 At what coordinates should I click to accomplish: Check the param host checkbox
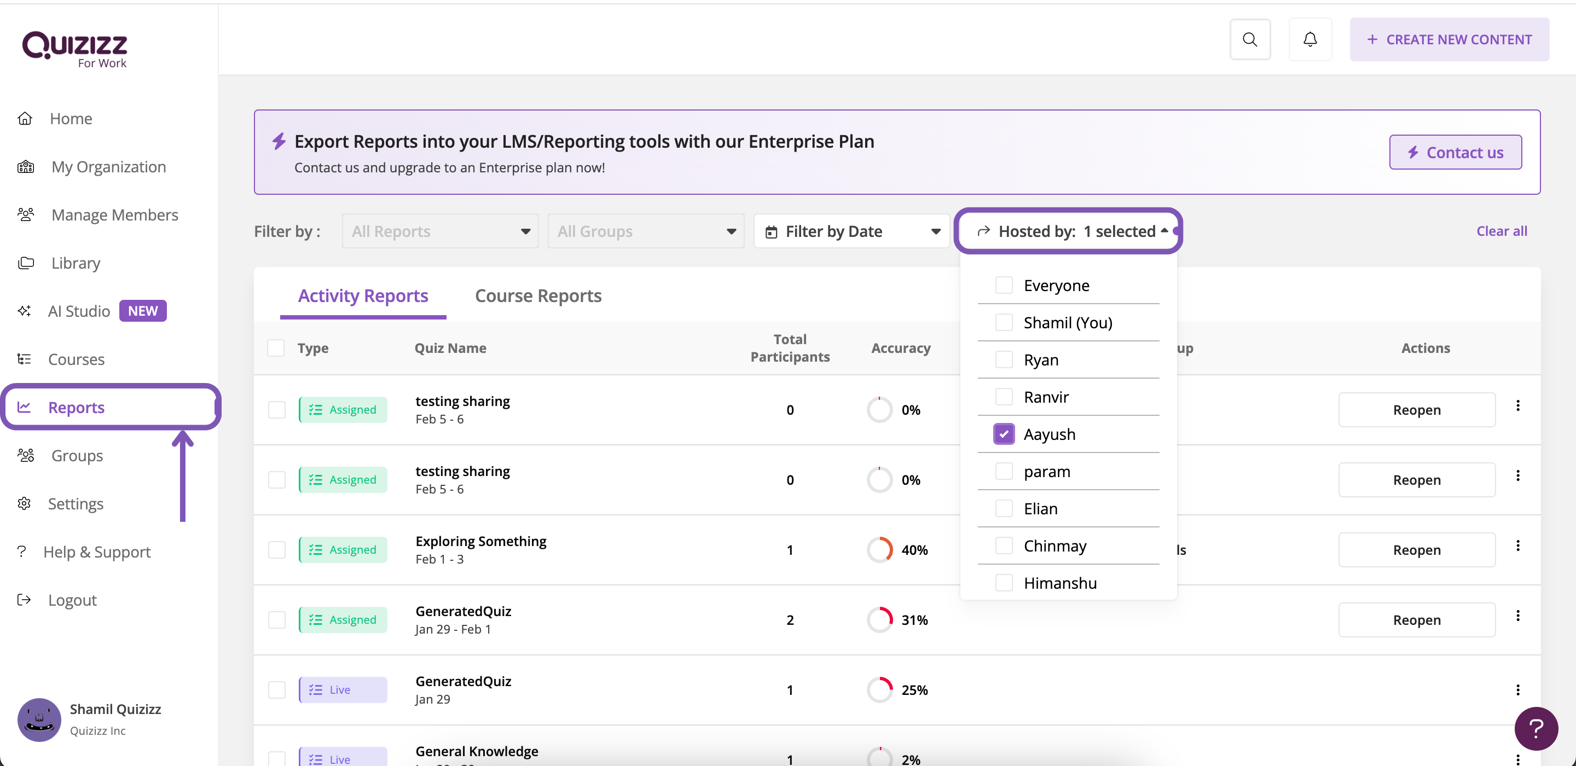pyautogui.click(x=1004, y=471)
